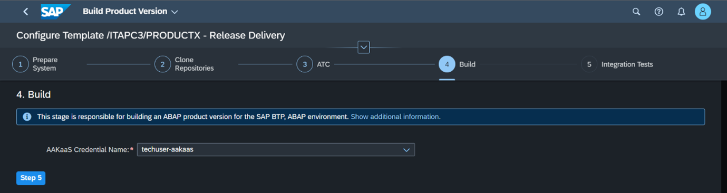Collapse header with the chevron-down button
This screenshot has height=193, width=727.
(x=364, y=47)
